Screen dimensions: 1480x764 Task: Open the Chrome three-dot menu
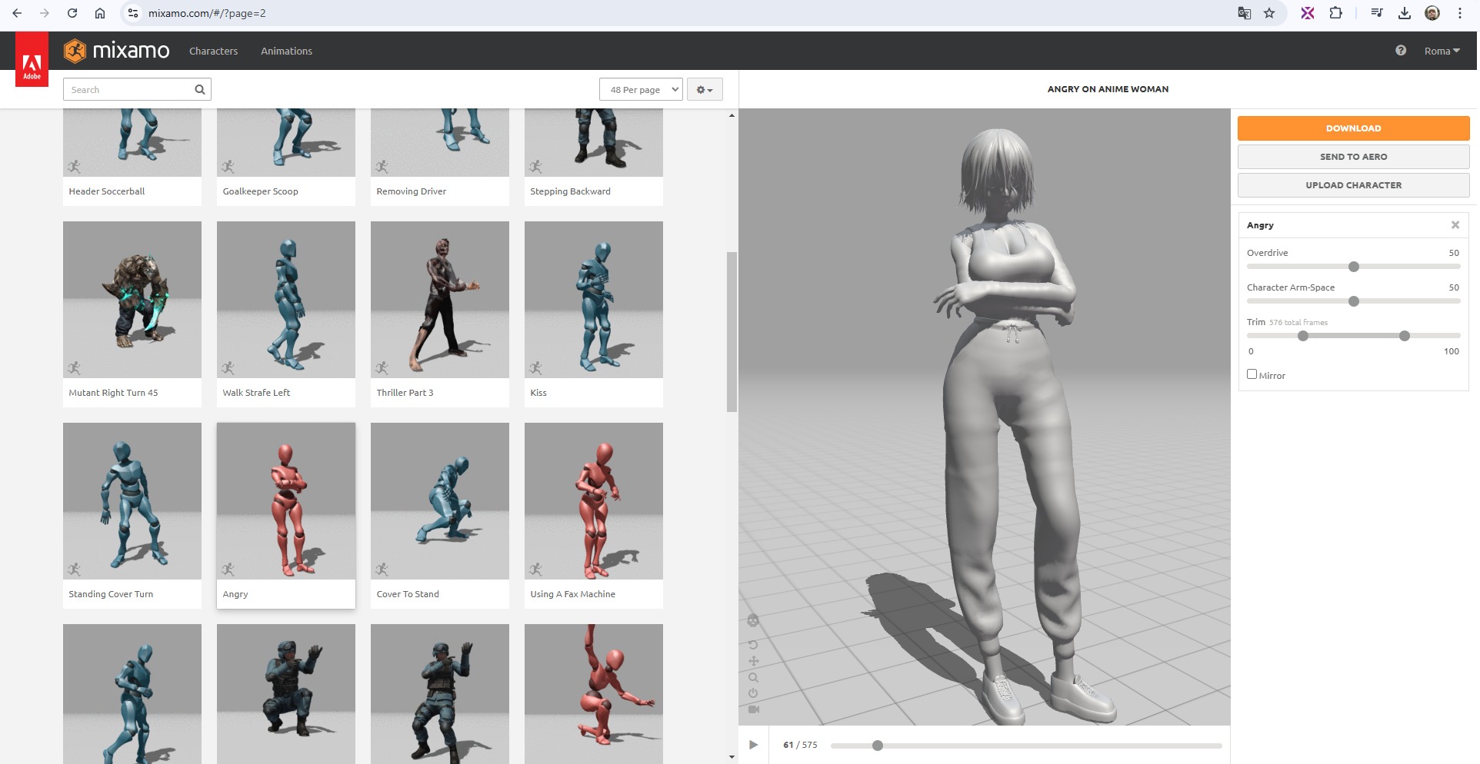[x=1459, y=13]
